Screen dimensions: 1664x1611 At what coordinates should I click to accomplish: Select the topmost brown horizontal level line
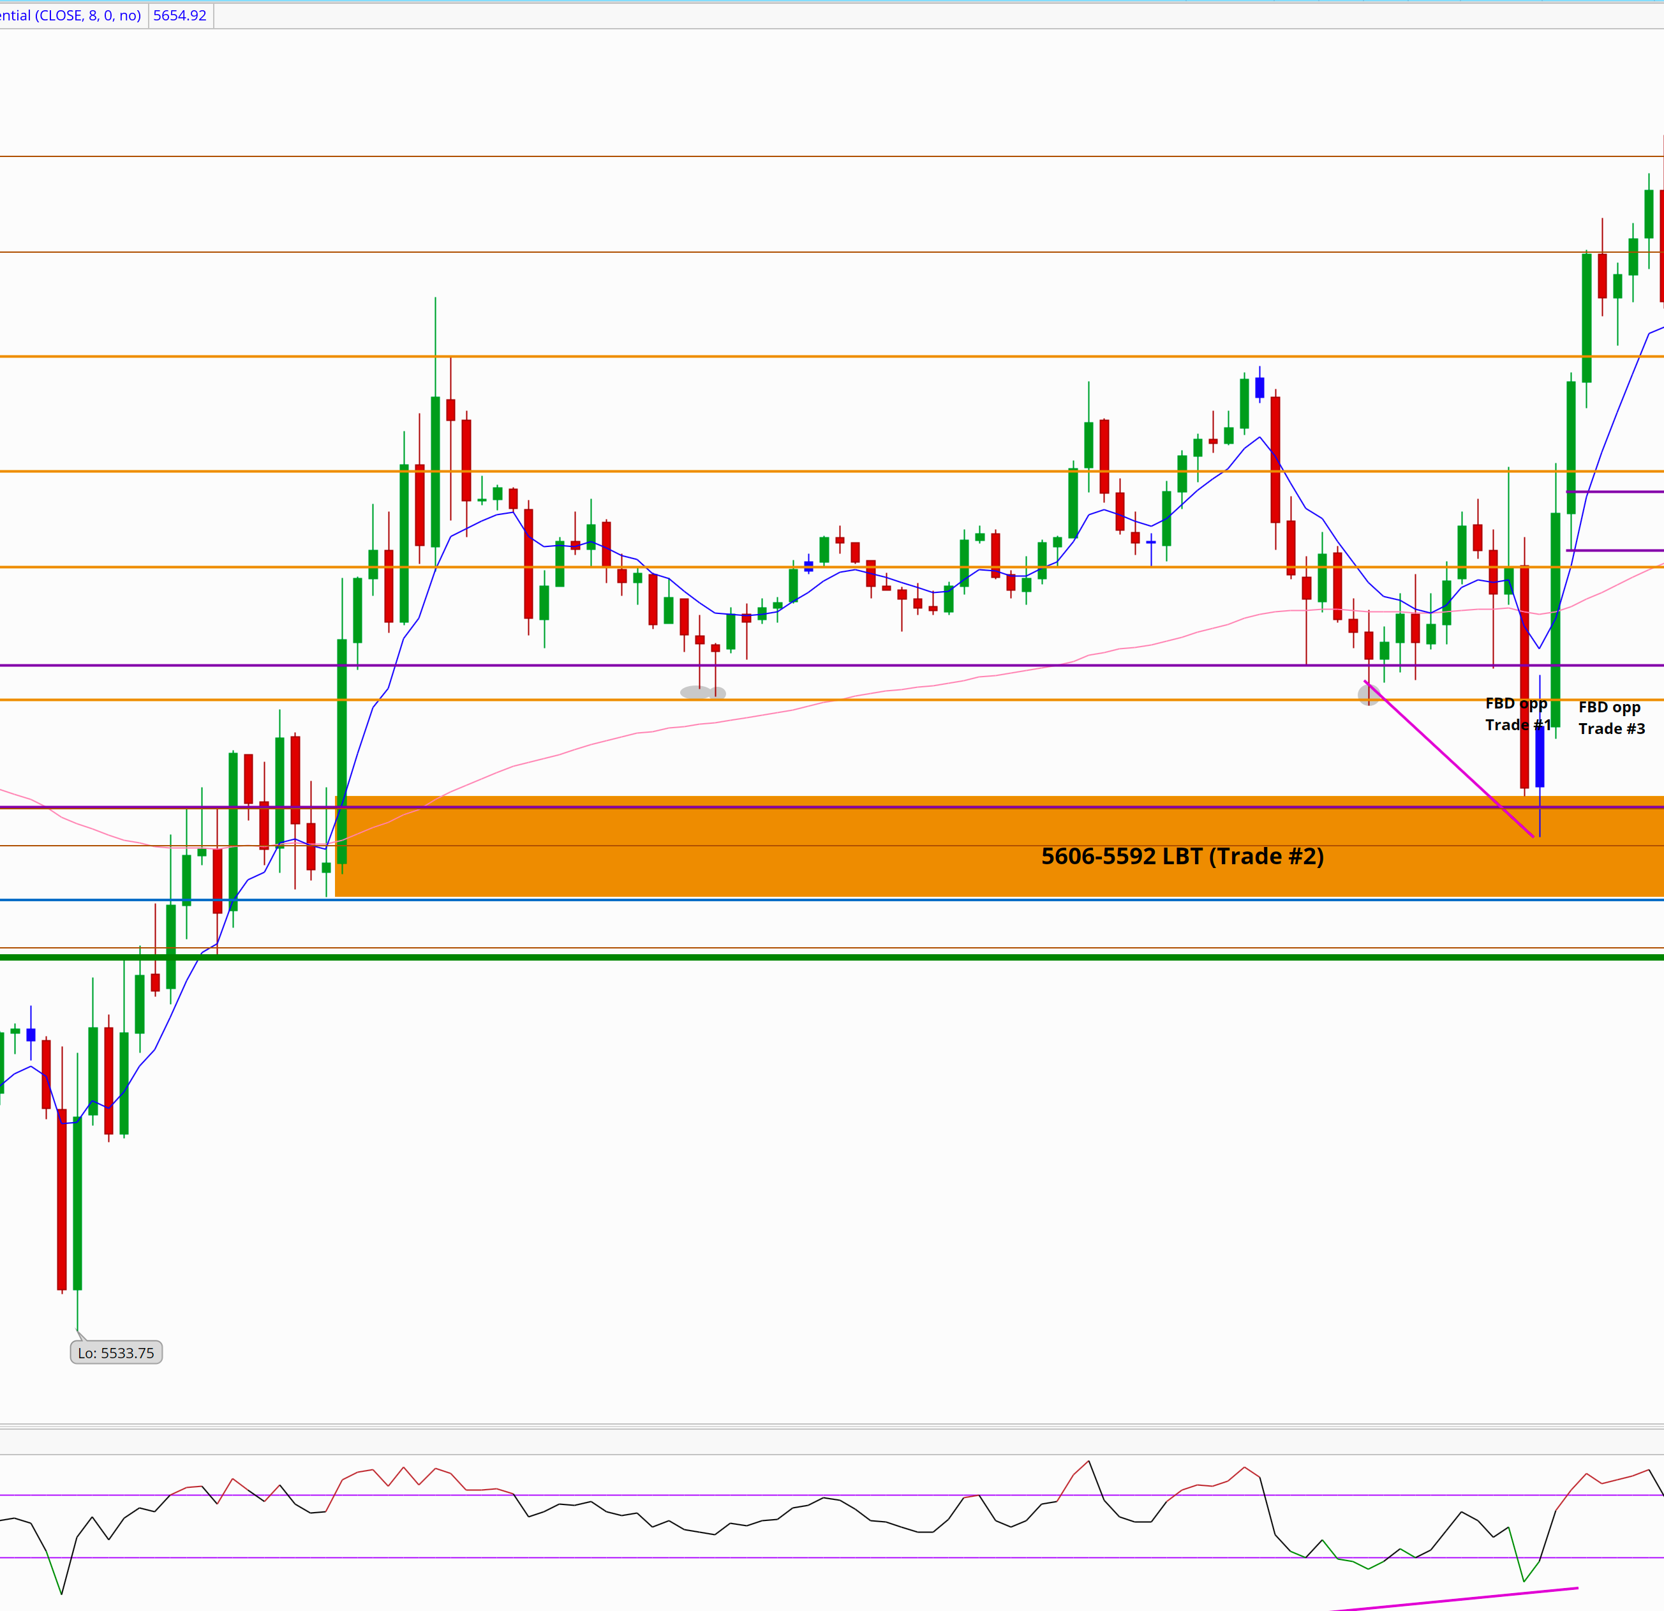coord(764,156)
